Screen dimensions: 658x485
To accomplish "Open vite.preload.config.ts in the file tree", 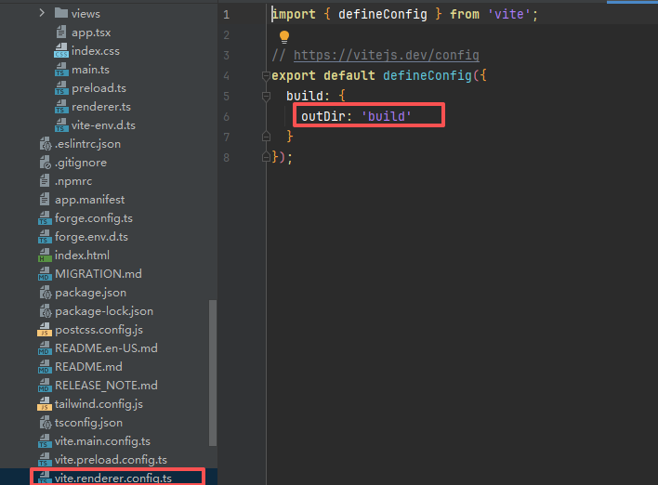I will (109, 459).
